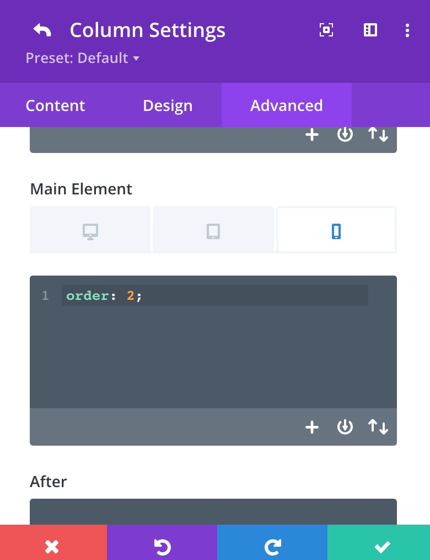The image size is (430, 560).
Task: Click the import icon under Main Element editor
Action: [x=345, y=426]
